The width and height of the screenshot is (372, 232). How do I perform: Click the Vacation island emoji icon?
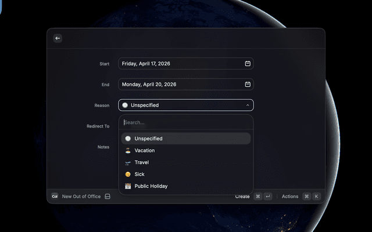[x=127, y=151]
